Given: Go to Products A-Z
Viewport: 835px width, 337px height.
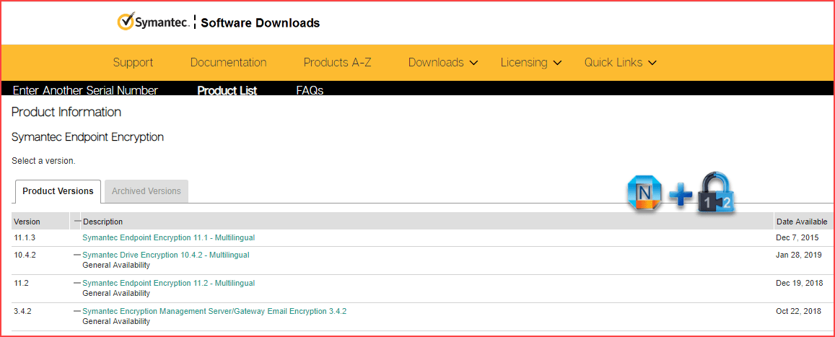Looking at the screenshot, I should (337, 62).
